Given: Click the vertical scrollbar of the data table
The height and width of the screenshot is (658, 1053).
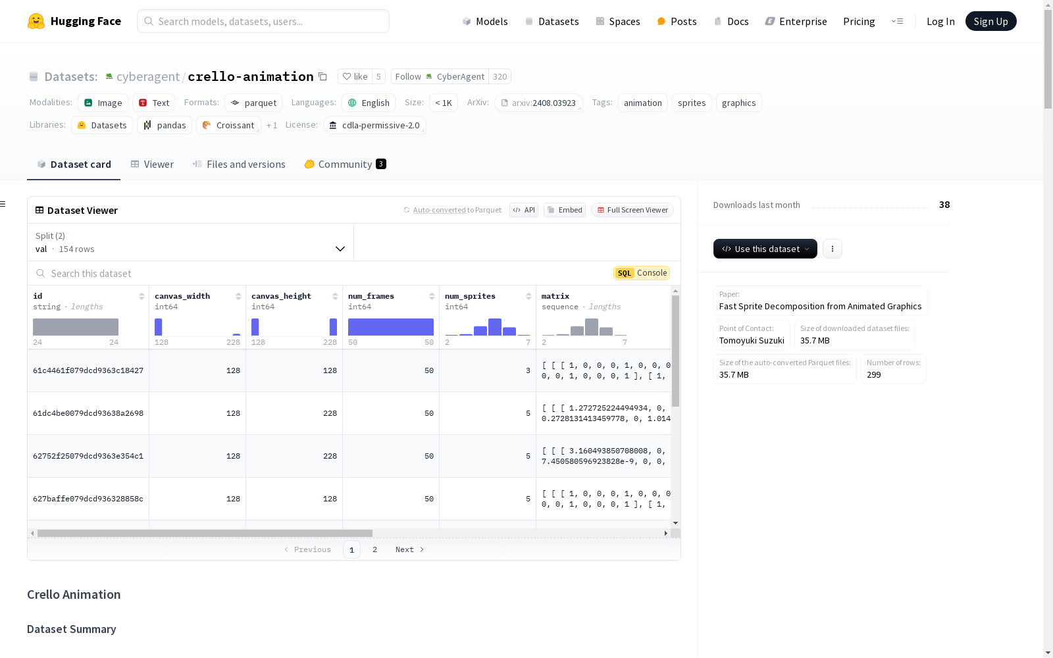Looking at the screenshot, I should point(675,351).
